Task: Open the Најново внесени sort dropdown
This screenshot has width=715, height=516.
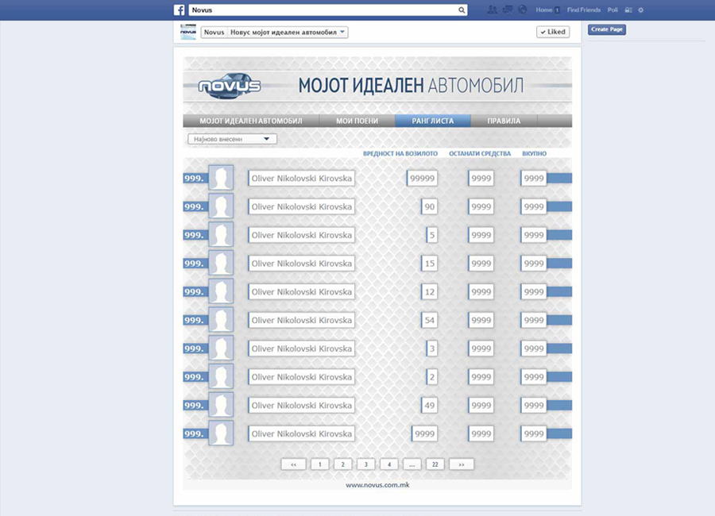Action: coord(232,139)
